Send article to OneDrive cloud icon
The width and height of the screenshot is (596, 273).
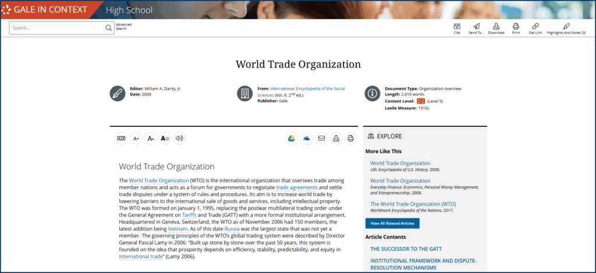click(x=306, y=139)
